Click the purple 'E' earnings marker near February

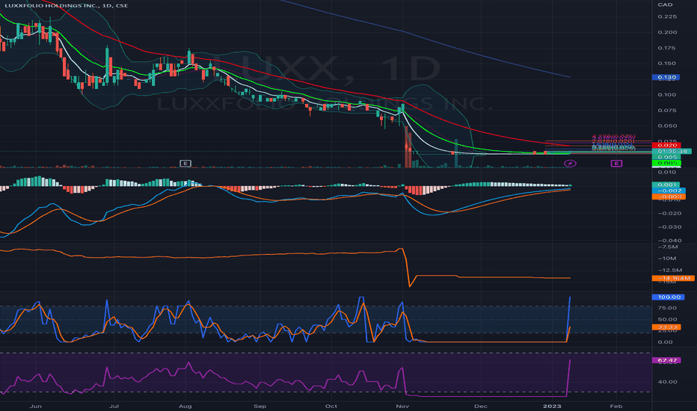(616, 164)
